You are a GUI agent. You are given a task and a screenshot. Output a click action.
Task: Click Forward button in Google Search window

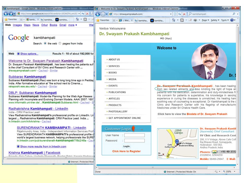click(11, 14)
